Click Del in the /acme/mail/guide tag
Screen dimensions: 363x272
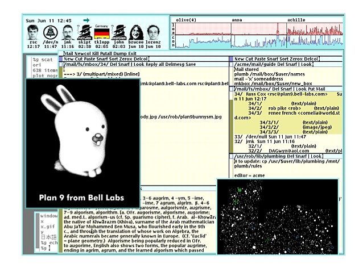(x=280, y=64)
